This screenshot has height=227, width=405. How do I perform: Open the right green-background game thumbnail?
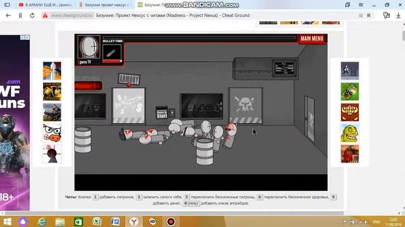click(x=350, y=91)
